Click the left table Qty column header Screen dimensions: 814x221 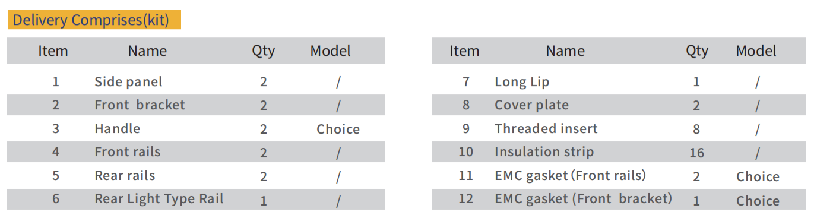264,52
